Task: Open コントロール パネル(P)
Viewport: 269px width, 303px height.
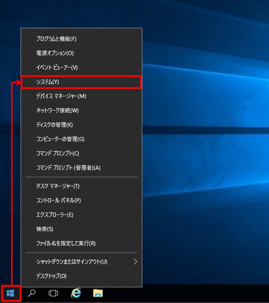Action: point(81,201)
